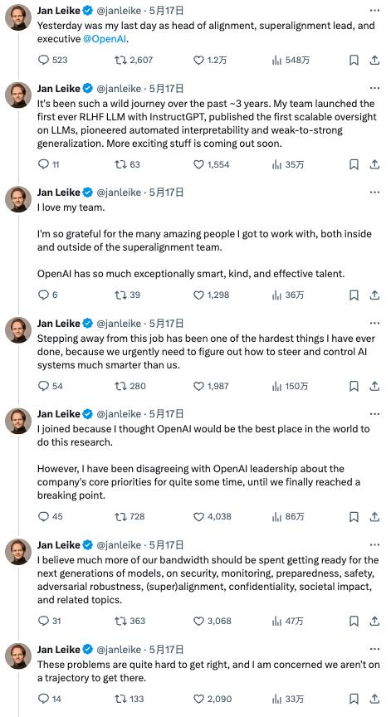Open the 5月17日 timestamp of the last tweet

pos(167,649)
